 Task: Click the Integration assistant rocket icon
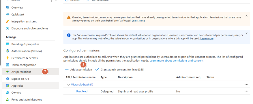pyautogui.click(x=8, y=21)
